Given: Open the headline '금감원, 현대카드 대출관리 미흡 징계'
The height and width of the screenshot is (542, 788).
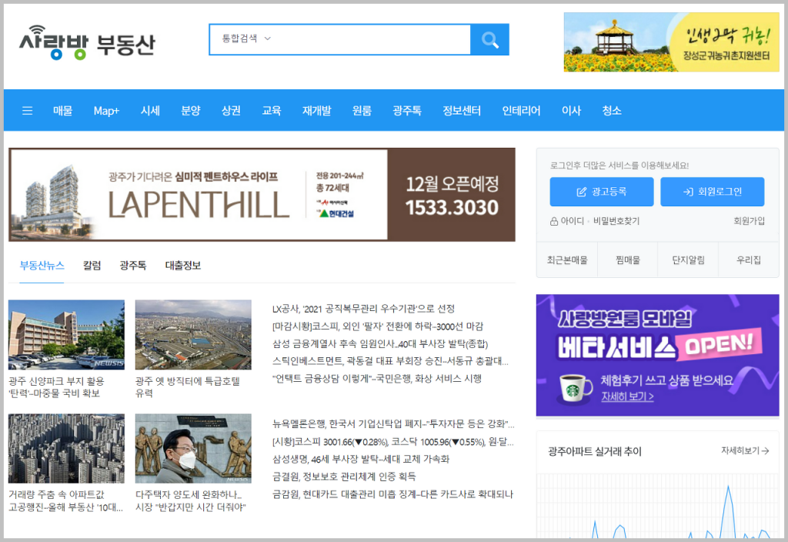Looking at the screenshot, I should click(392, 494).
